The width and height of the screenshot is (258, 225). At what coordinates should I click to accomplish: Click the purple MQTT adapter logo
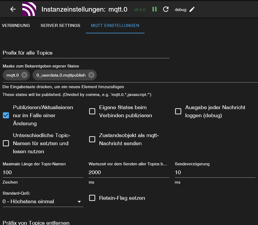(x=29, y=9)
